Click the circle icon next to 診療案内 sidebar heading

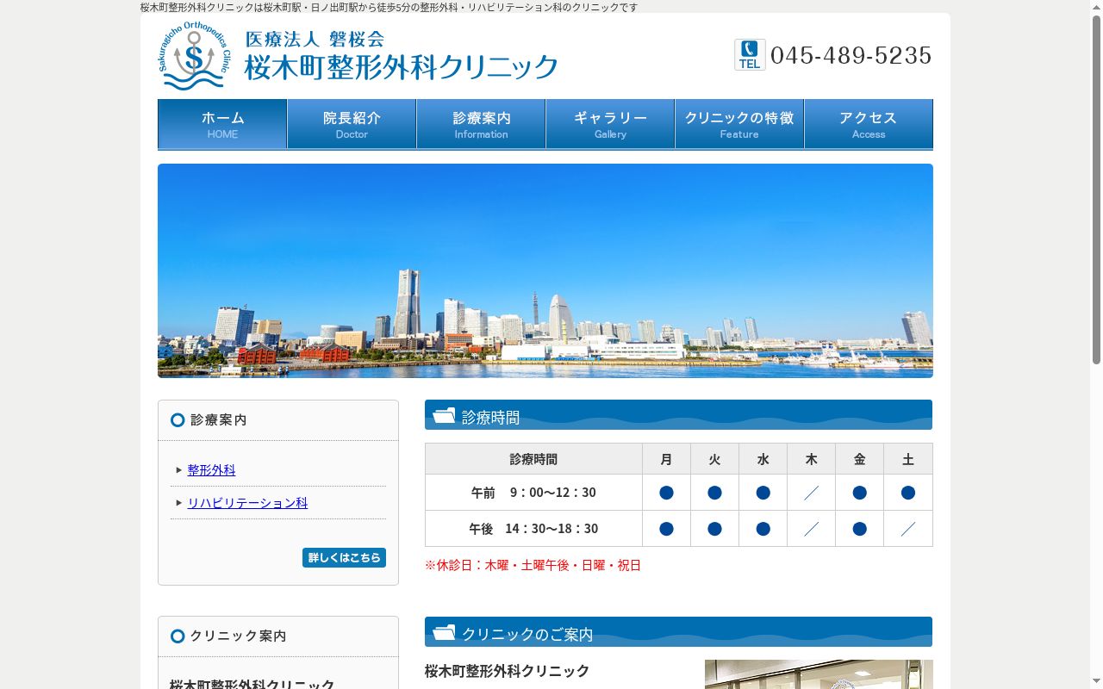178,420
